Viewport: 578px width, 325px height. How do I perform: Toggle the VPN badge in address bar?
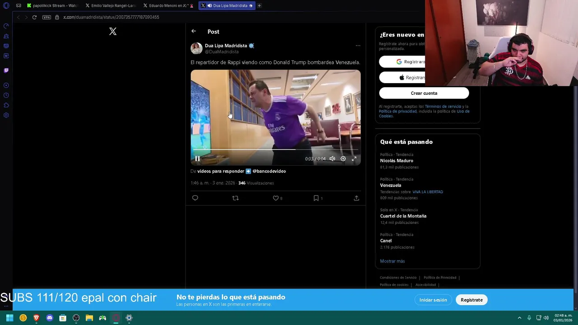[x=47, y=17]
